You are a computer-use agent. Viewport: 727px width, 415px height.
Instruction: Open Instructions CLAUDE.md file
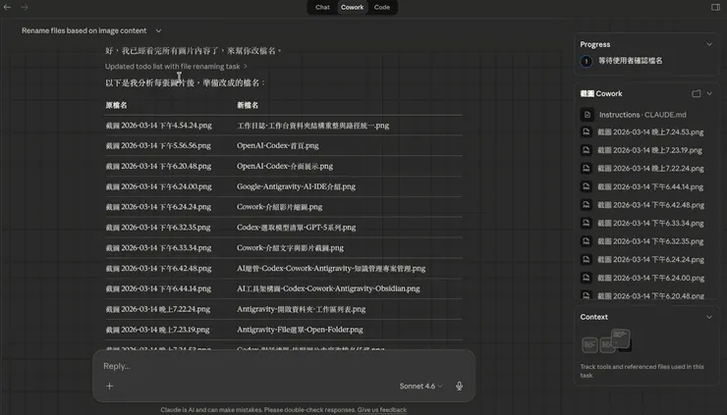pos(643,115)
